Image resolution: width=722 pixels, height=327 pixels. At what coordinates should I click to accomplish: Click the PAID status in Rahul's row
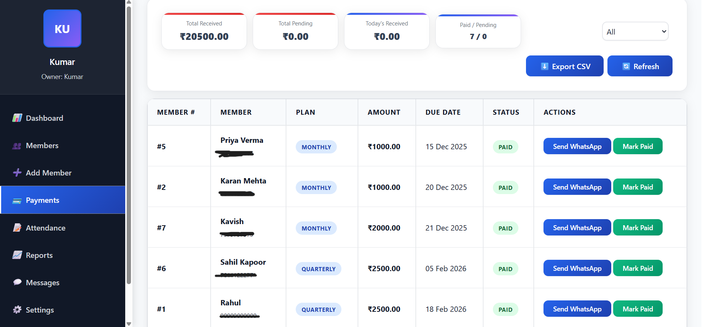(505, 310)
